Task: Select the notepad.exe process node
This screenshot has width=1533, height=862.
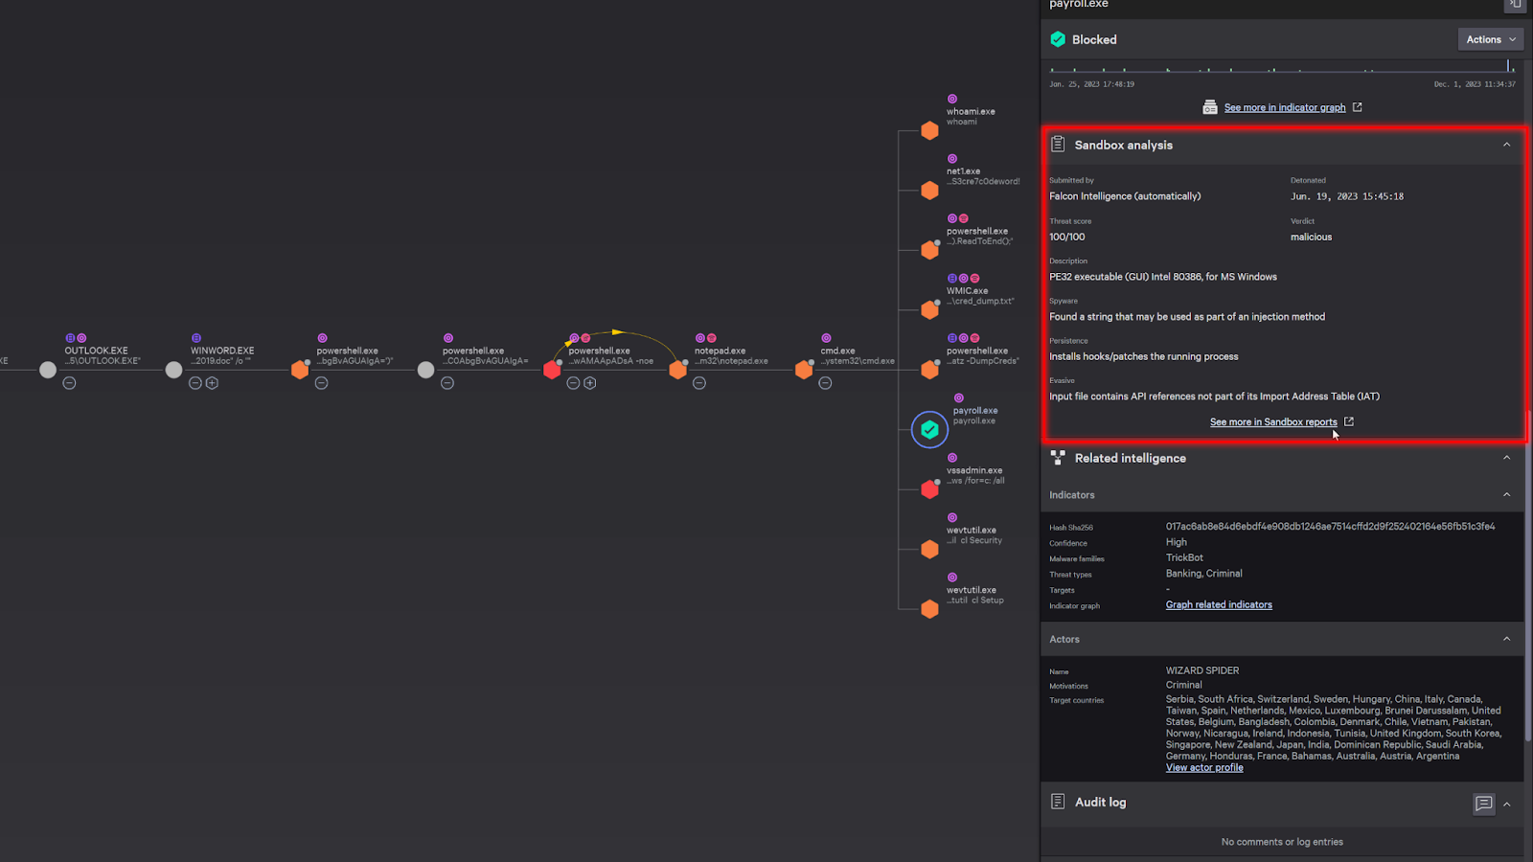Action: 677,370
